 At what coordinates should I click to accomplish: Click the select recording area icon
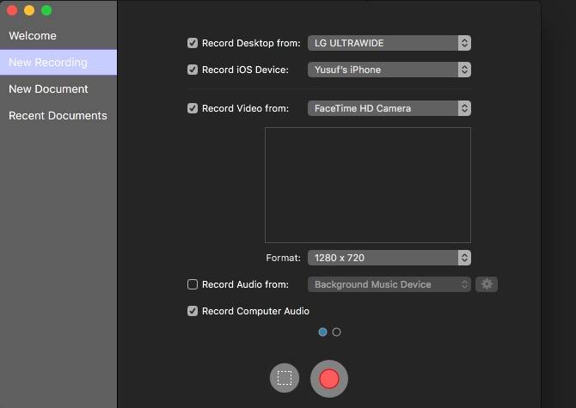click(285, 378)
